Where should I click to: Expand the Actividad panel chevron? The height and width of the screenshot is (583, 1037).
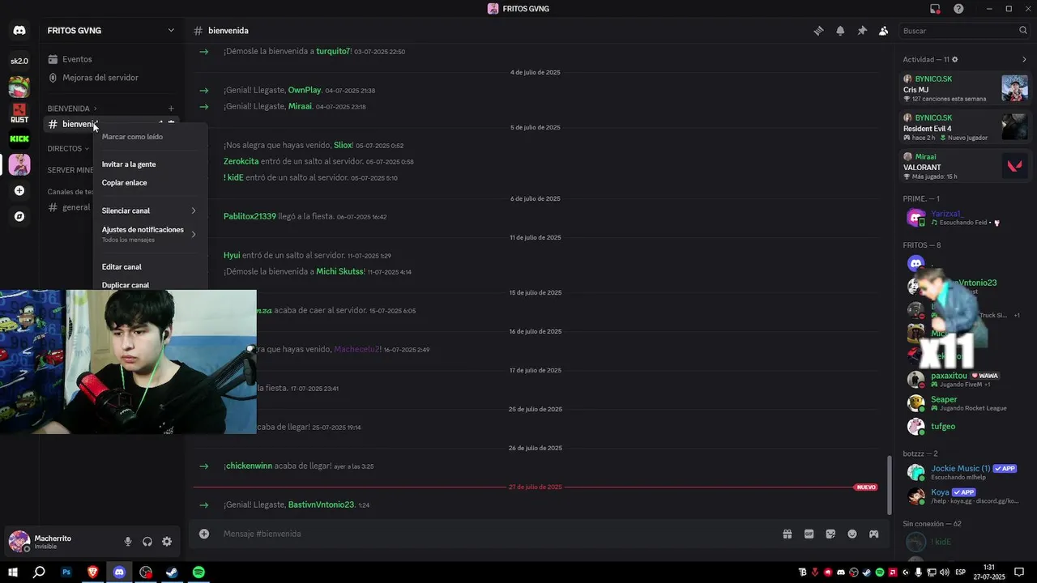(1024, 60)
